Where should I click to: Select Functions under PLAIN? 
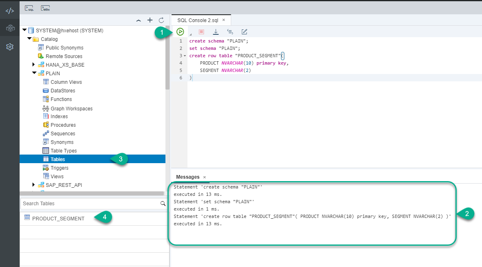point(61,99)
